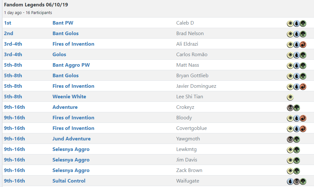Click the black mana icon in Waifugate's row
The image size is (314, 187).
(296, 181)
